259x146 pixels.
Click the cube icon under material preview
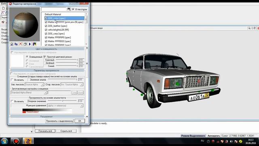click(x=25, y=44)
